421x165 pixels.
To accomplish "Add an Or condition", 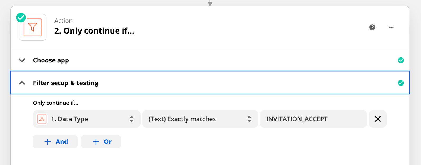I will 101,142.
